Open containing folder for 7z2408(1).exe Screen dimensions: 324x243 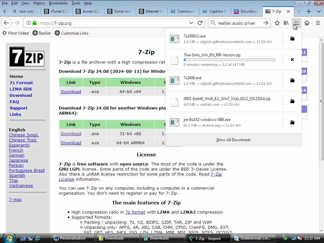click(x=292, y=39)
